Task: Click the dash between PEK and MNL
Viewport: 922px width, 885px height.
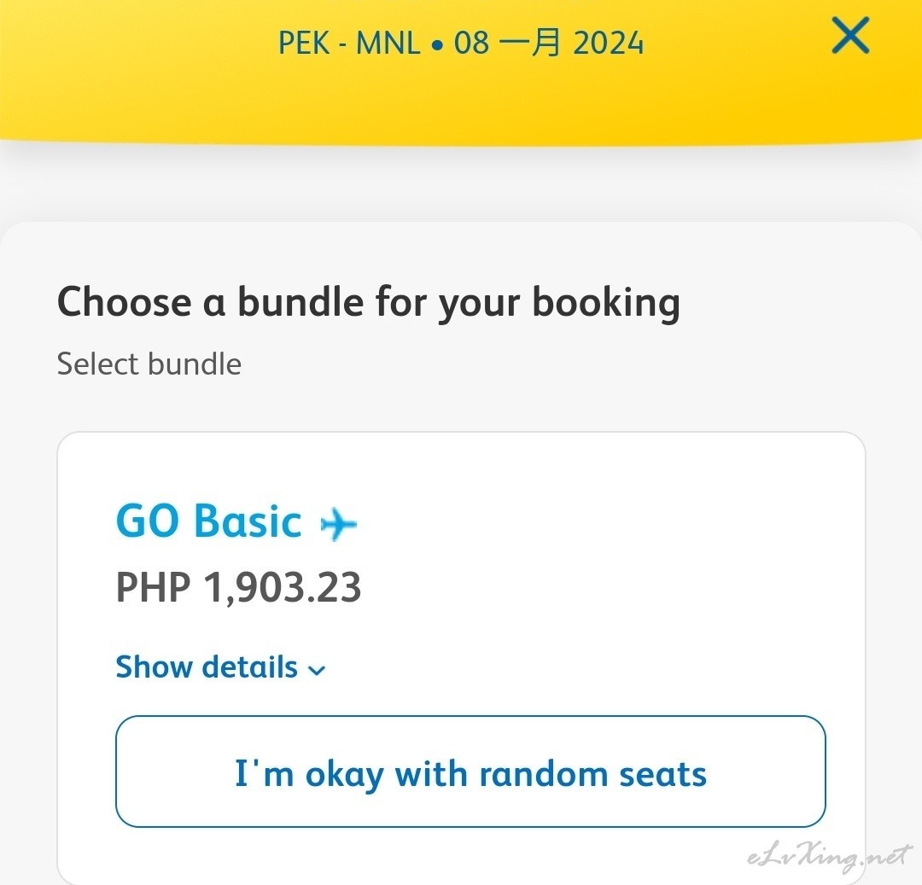Action: (x=343, y=44)
